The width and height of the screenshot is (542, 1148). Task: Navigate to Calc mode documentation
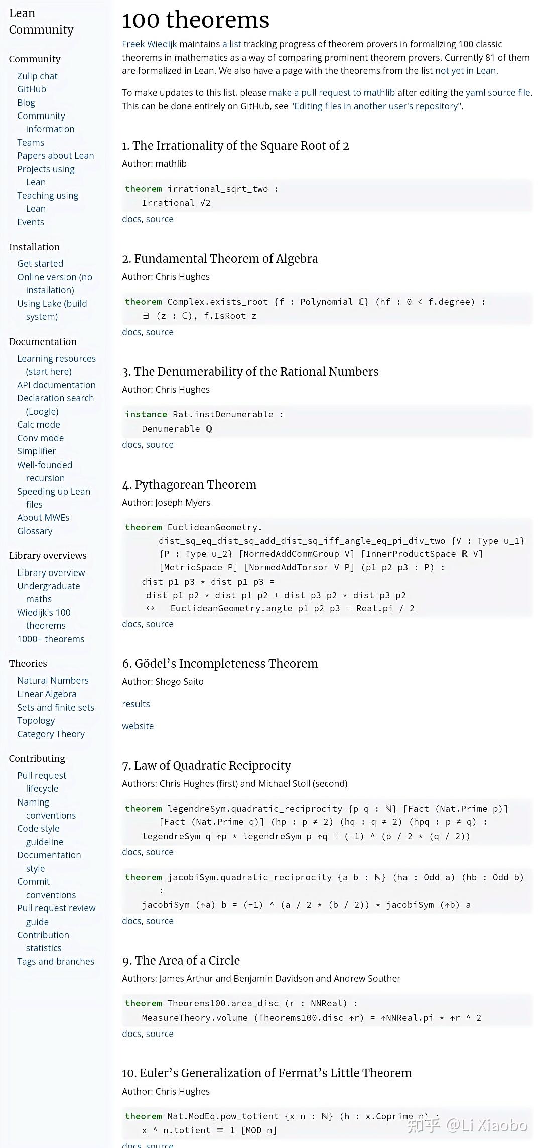(39, 424)
